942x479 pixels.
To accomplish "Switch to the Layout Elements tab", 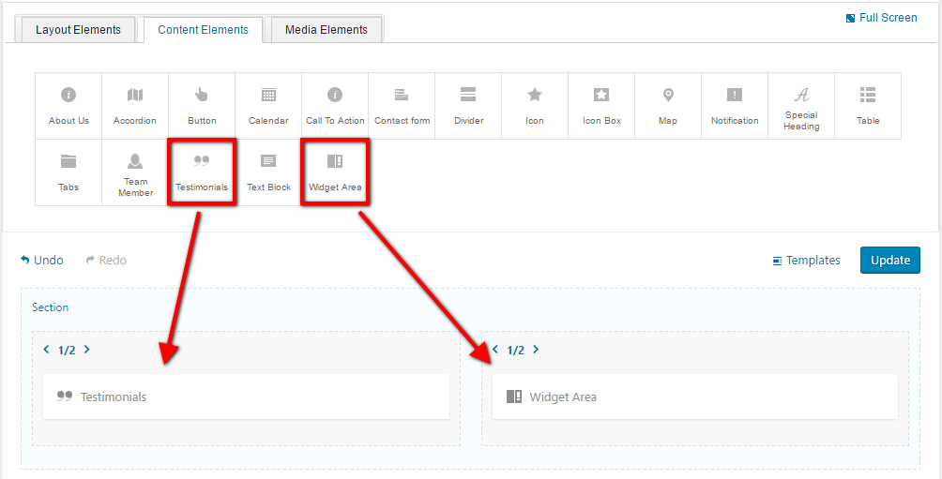I will click(x=78, y=30).
